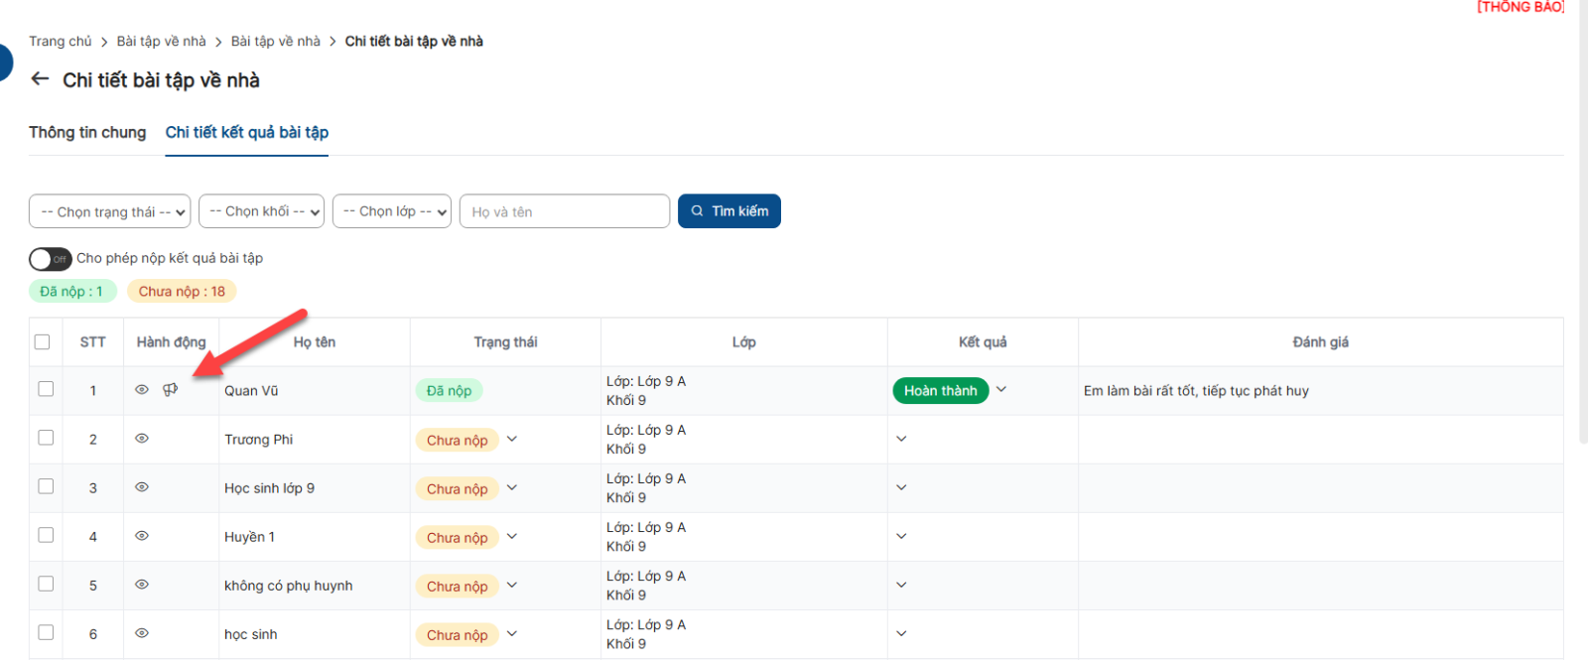1588x660 pixels.
Task: Click megaphone icon in Quan Vũ's row
Action: tap(171, 390)
